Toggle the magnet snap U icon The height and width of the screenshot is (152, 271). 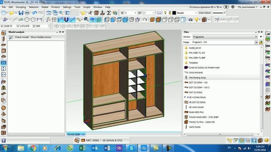click(66, 20)
